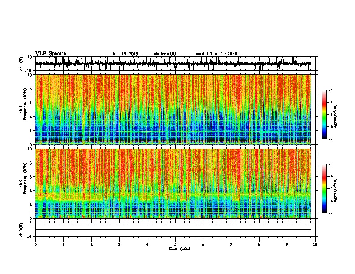Viewport: 355px width, 274px height.
Task: Click the ch.2 colorbar log(PSD) unit label
Action: (x=336, y=190)
